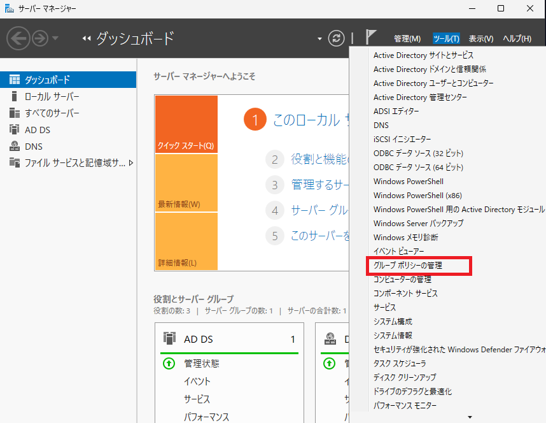Image resolution: width=546 pixels, height=423 pixels.
Task: Open the 管理(M) menu
Action: pos(407,38)
